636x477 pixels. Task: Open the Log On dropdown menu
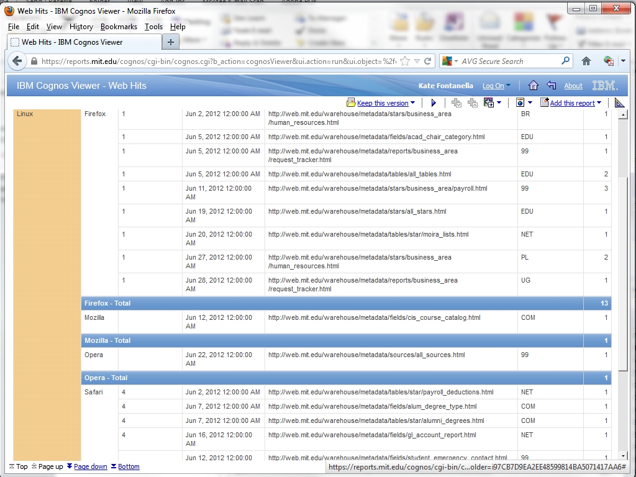point(508,86)
